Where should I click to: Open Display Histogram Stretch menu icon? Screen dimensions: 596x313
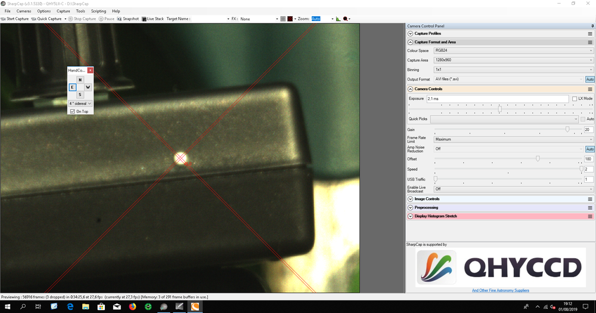[590, 216]
